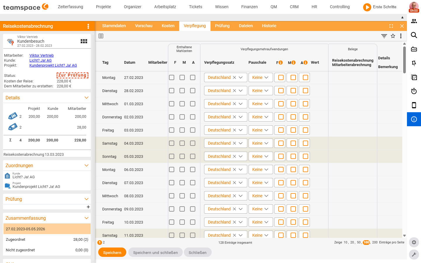Show 50 entries per page
The width and height of the screenshot is (421, 263).
[359, 242]
